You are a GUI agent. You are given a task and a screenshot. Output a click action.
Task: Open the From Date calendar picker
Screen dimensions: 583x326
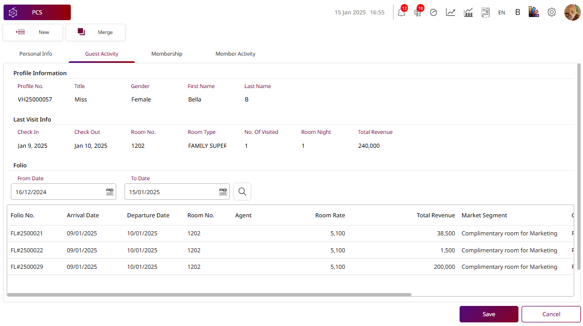click(109, 192)
